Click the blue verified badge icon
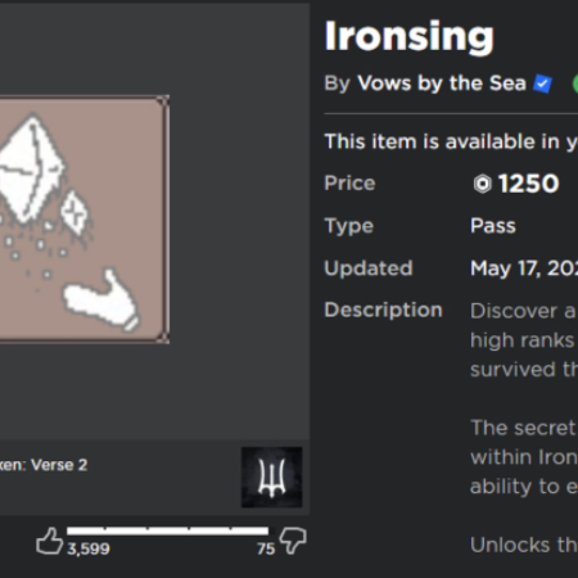578x578 pixels. click(543, 83)
